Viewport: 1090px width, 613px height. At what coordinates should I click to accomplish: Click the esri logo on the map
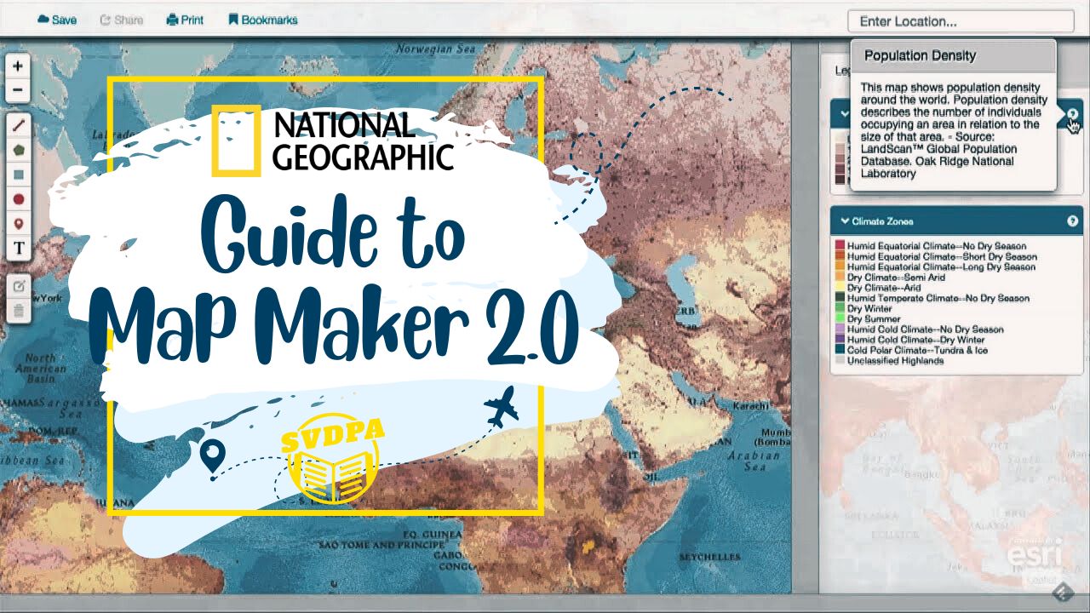[x=1035, y=555]
